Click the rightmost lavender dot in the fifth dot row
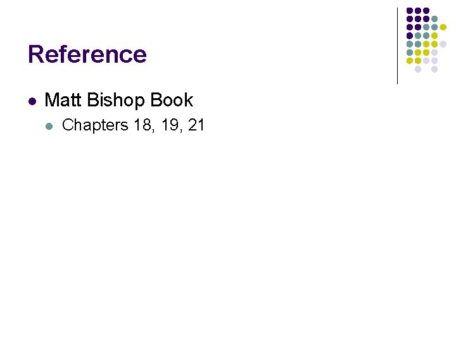This screenshot has width=456, height=342. click(x=443, y=44)
